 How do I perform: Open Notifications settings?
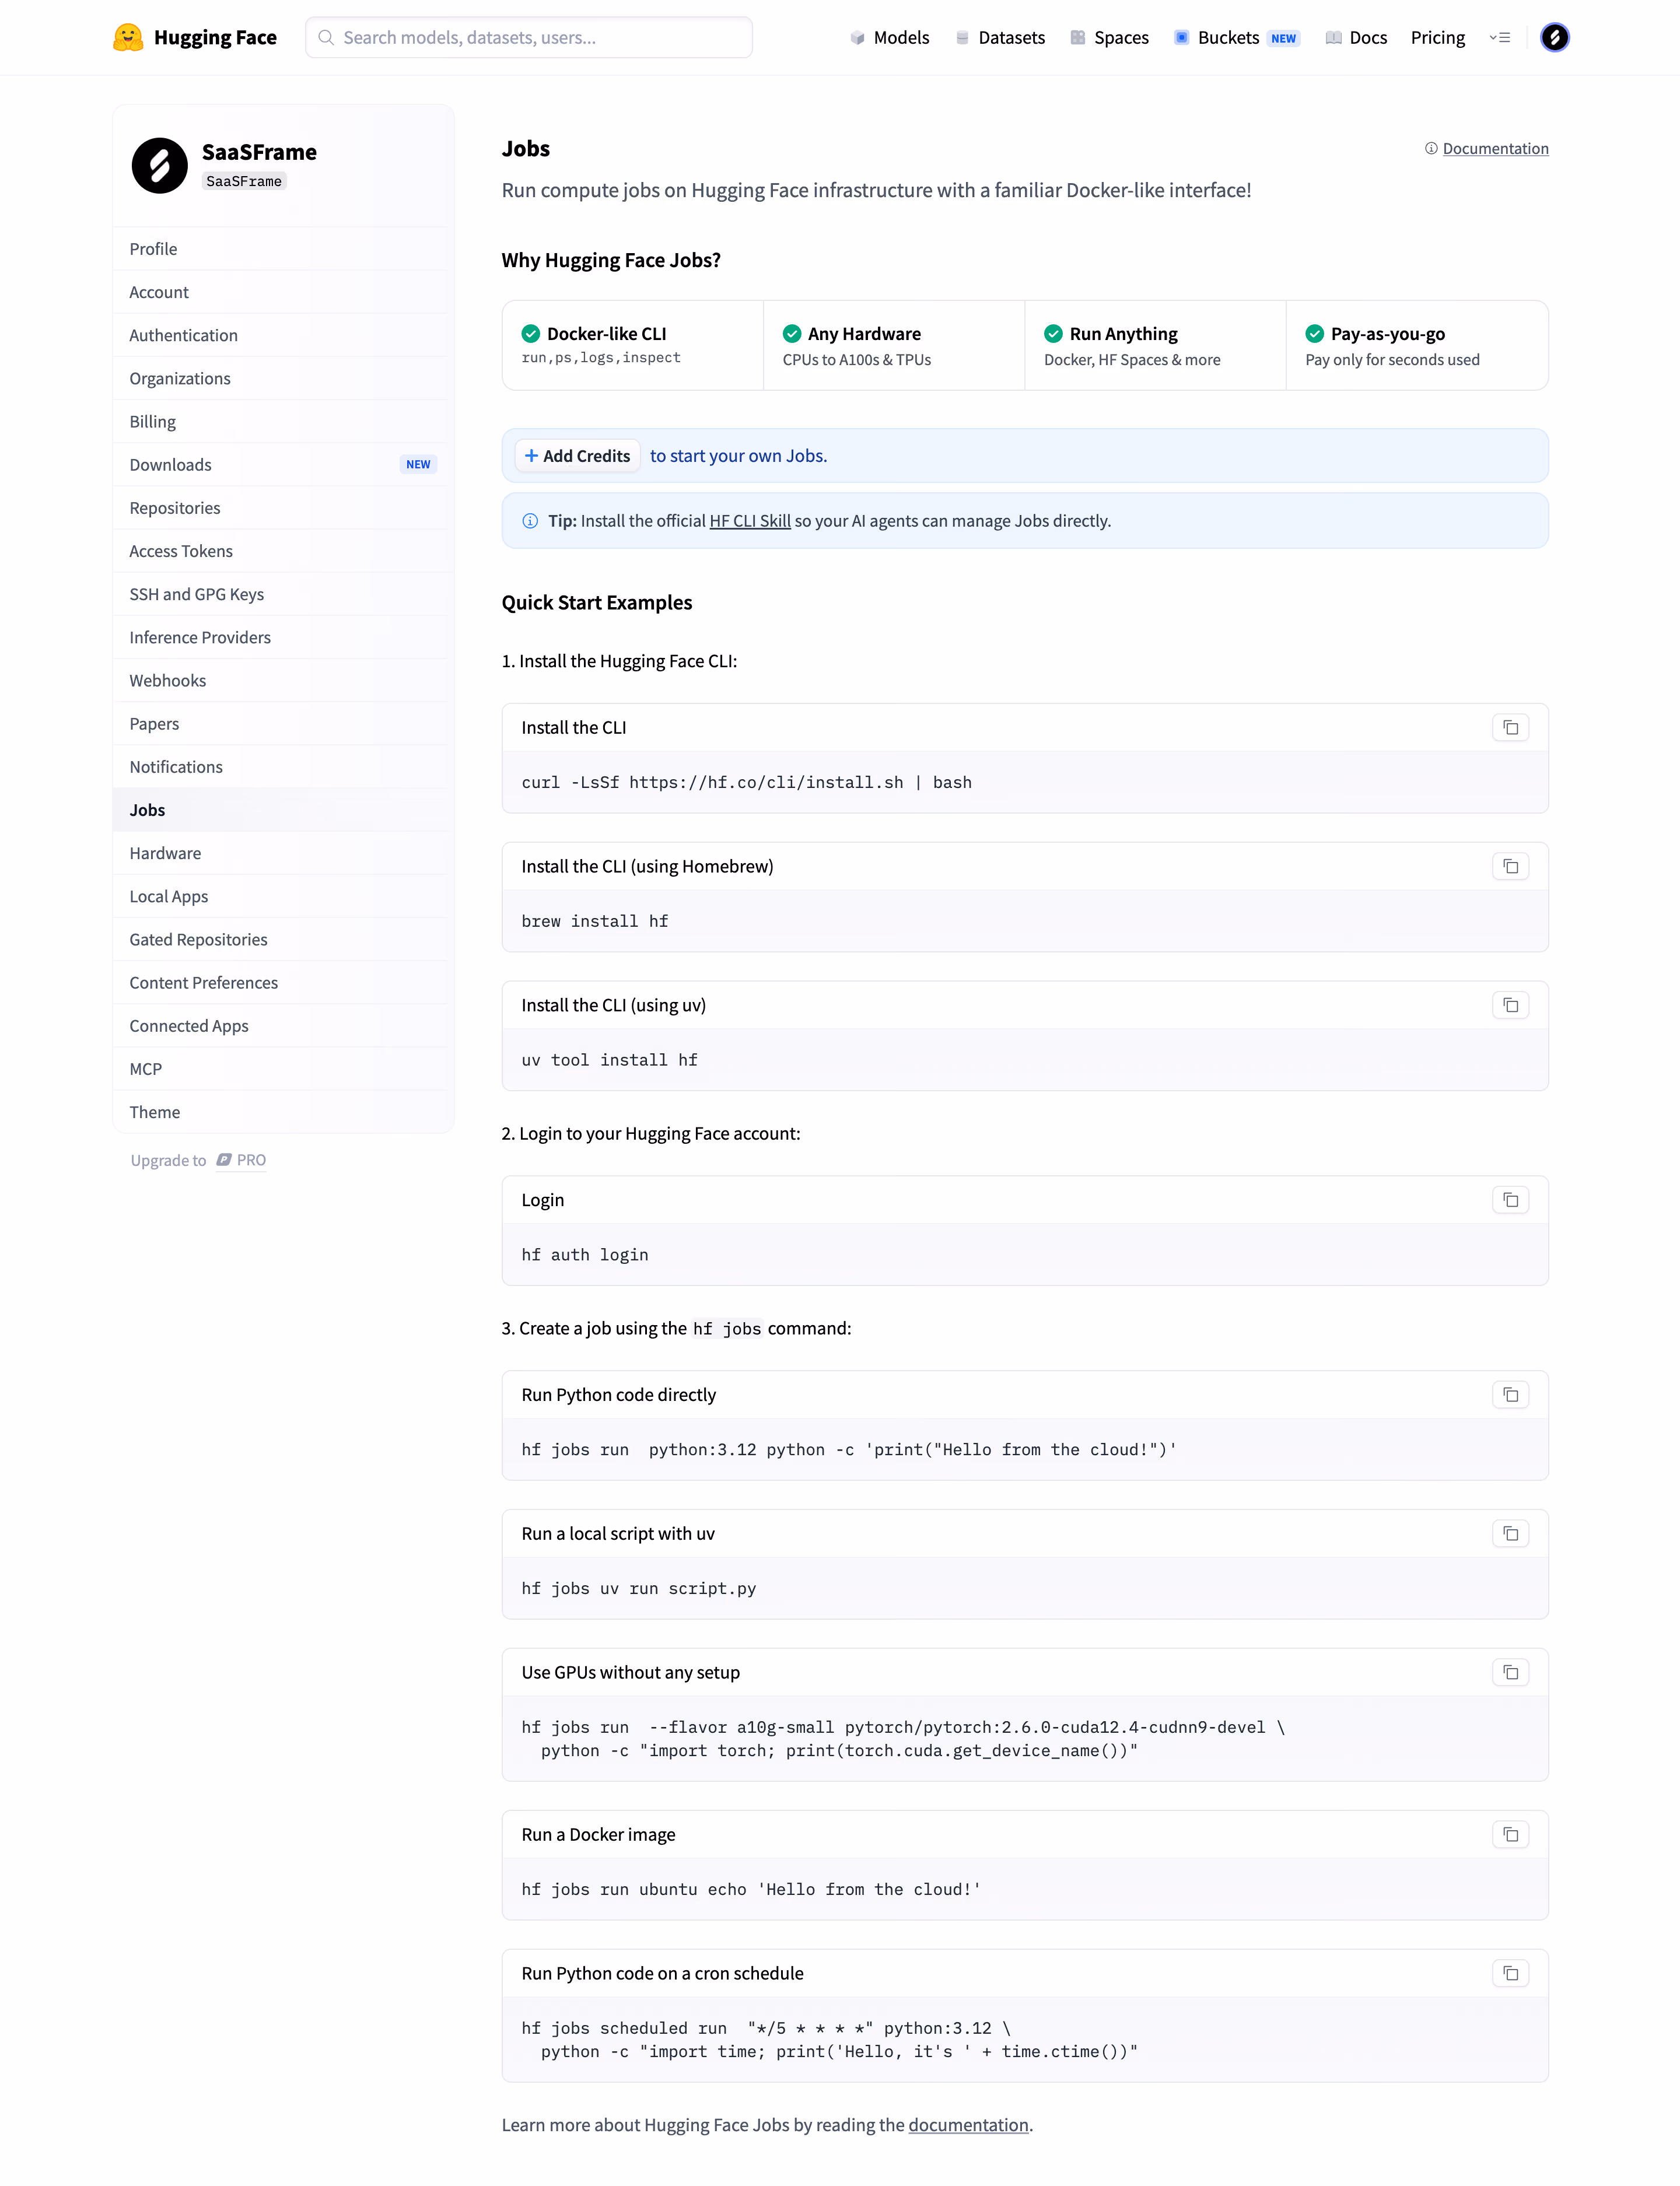pyautogui.click(x=283, y=767)
